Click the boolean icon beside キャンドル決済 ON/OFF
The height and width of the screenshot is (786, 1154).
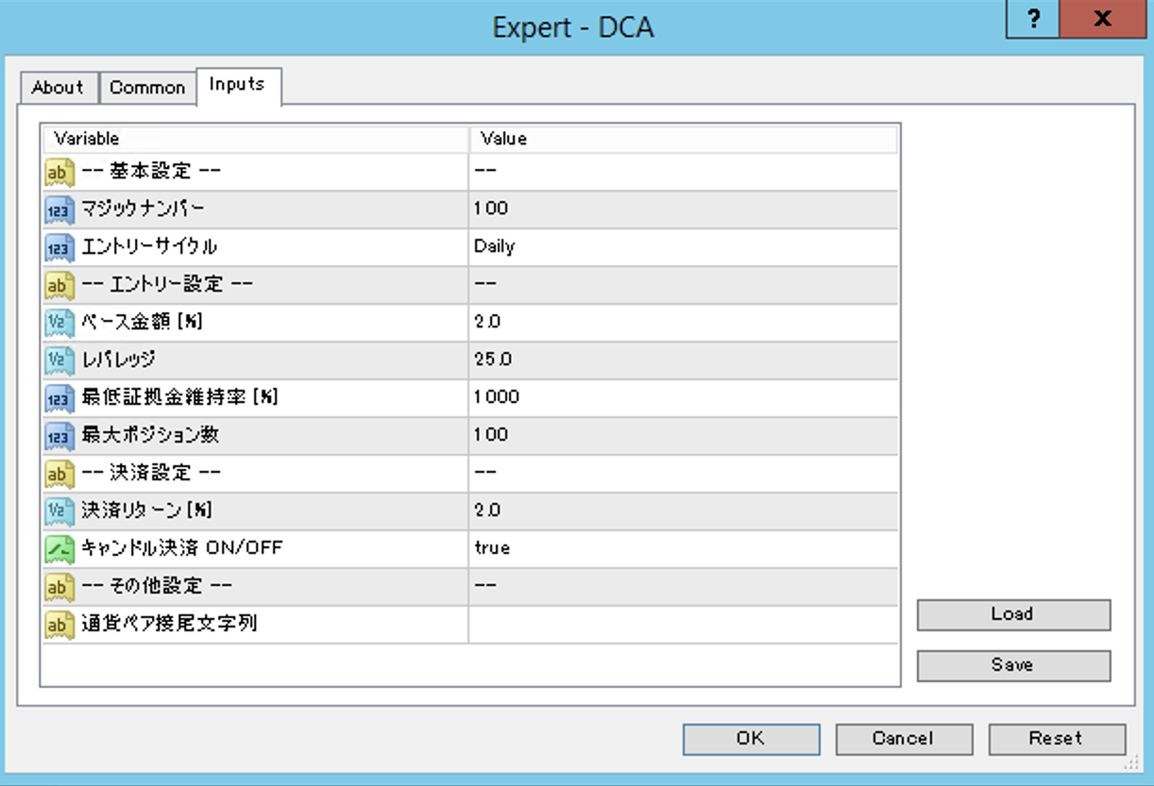pyautogui.click(x=59, y=549)
